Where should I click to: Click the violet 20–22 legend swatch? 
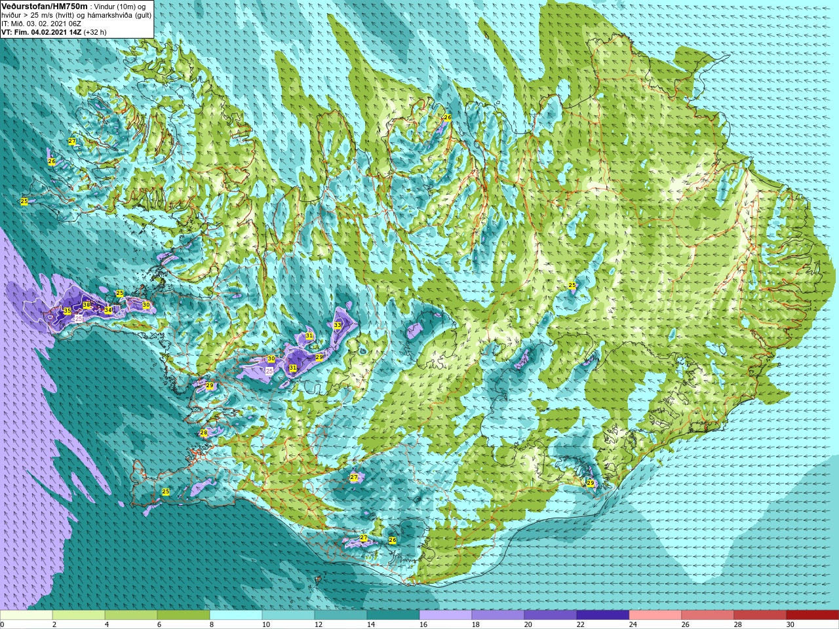[x=551, y=615]
